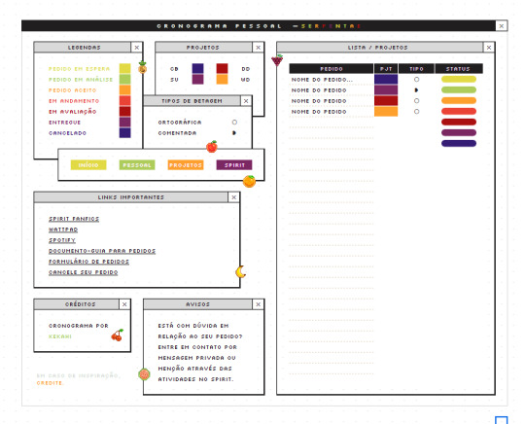Toggle Tipo radio in first pedido row
Viewport: 525px width, 424px height.
pyautogui.click(x=416, y=80)
